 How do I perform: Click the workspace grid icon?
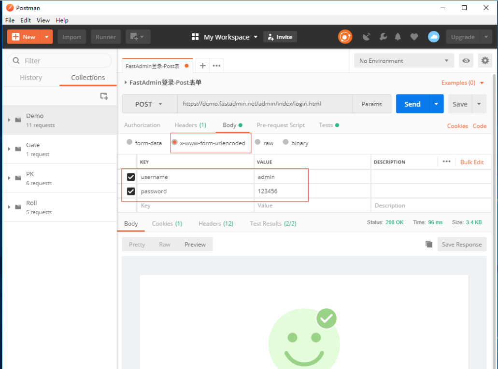tap(195, 37)
